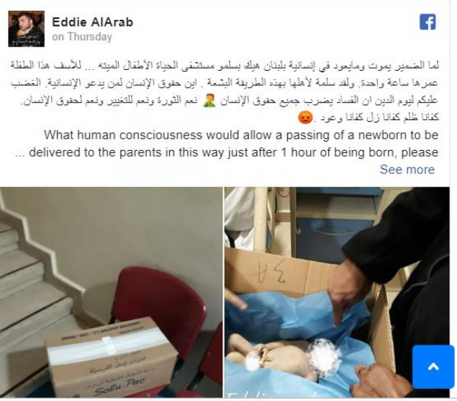Open the right photo of the cardboard box
Screen dimensions: 457x401
tap(337, 292)
